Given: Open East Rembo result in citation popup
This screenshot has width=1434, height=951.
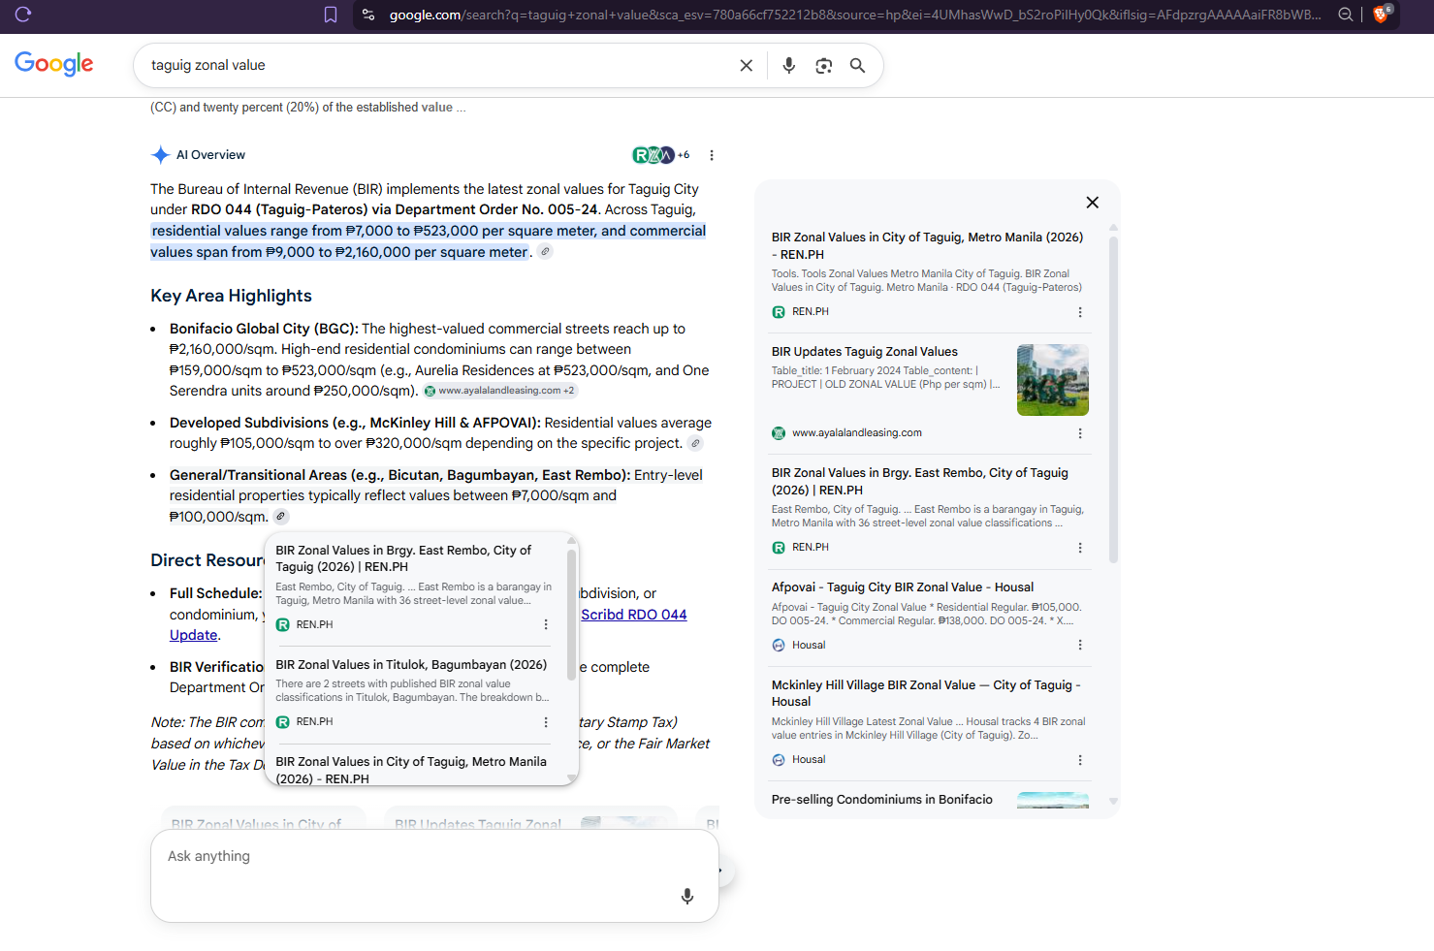Looking at the screenshot, I should [403, 558].
